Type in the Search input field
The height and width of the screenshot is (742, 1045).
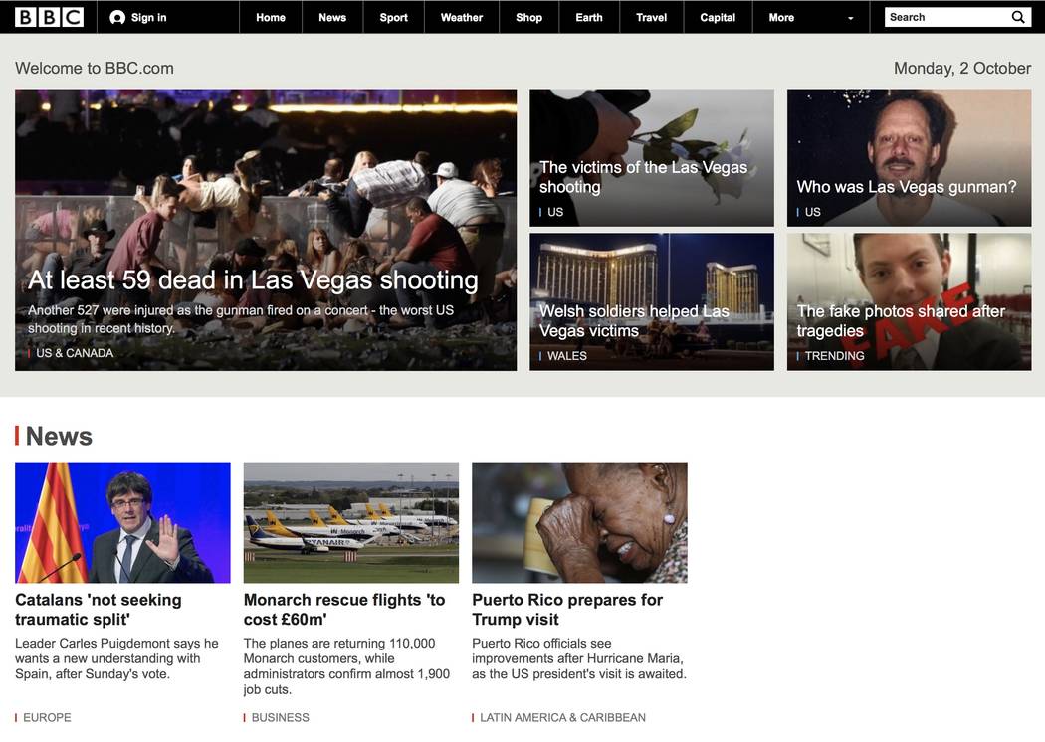pyautogui.click(x=945, y=17)
